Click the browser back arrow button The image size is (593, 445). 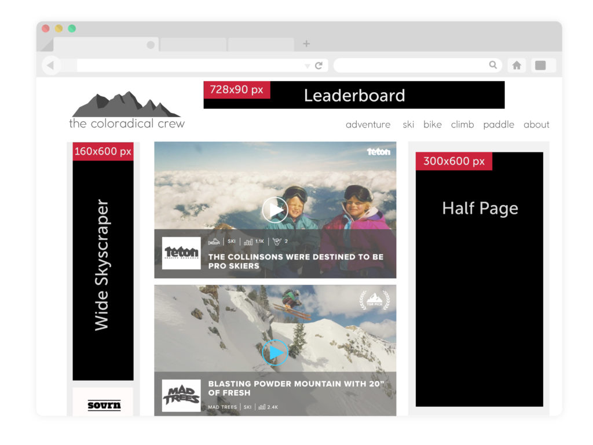pyautogui.click(x=50, y=65)
